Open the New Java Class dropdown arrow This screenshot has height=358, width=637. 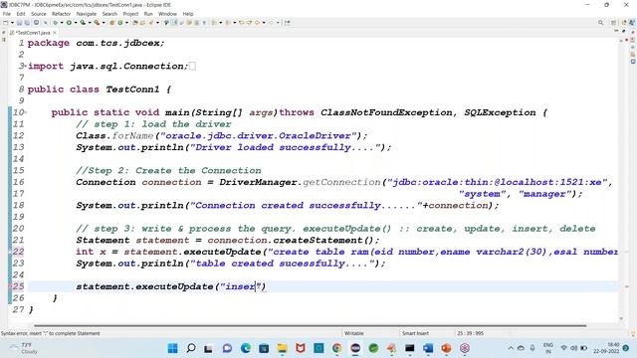point(126,23)
